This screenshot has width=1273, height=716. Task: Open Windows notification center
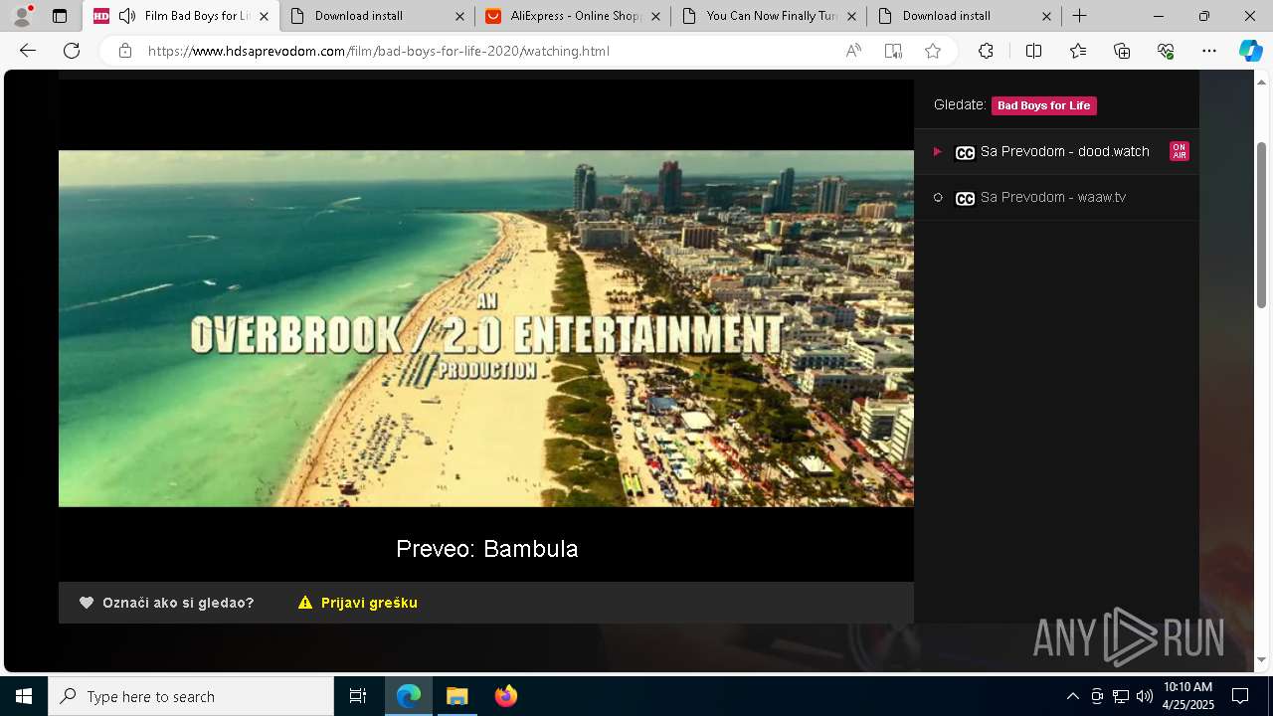tap(1240, 696)
